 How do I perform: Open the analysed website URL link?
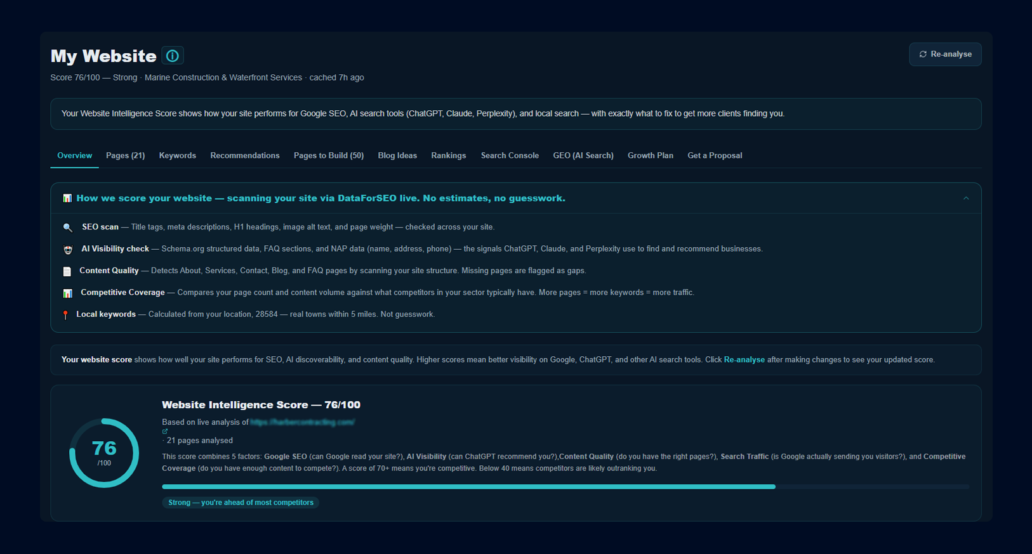[302, 422]
